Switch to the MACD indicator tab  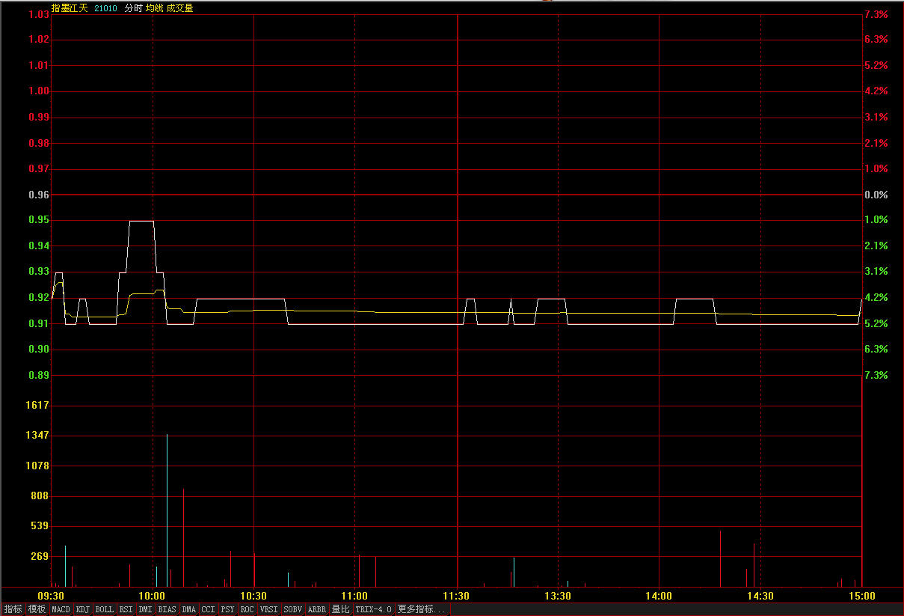(x=61, y=610)
